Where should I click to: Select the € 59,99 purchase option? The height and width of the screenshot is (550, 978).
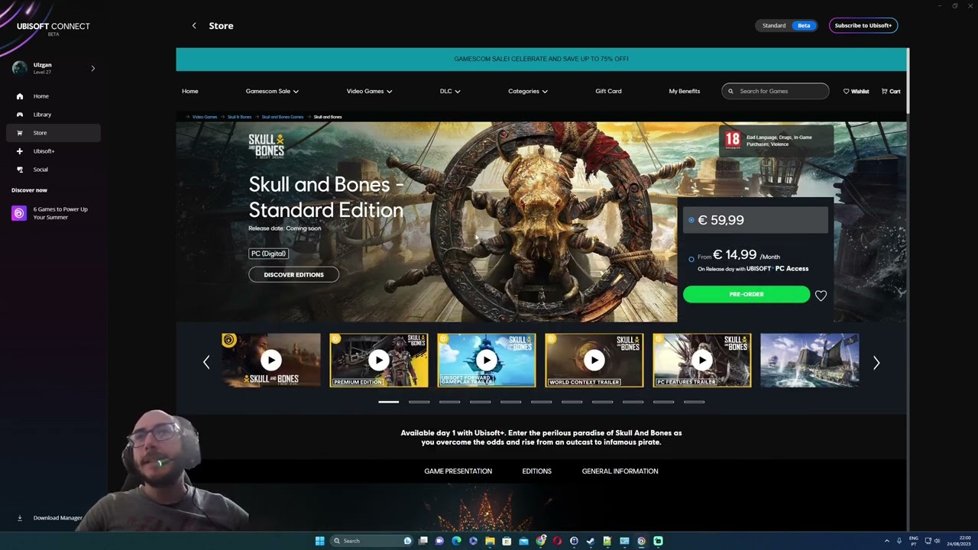pyautogui.click(x=755, y=220)
